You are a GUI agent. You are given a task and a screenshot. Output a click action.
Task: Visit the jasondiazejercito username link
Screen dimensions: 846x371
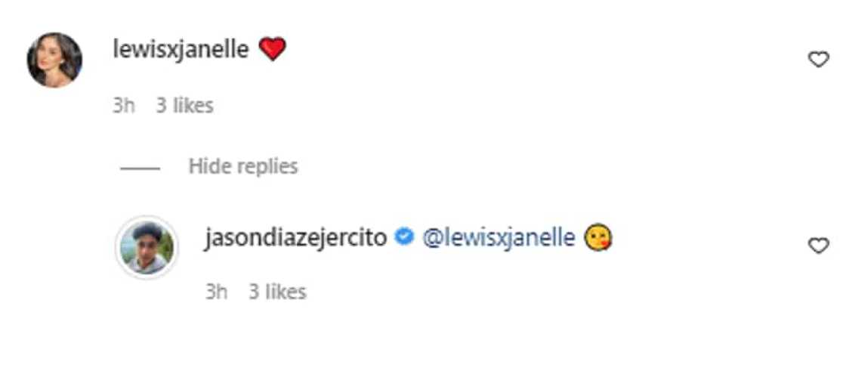pos(296,238)
